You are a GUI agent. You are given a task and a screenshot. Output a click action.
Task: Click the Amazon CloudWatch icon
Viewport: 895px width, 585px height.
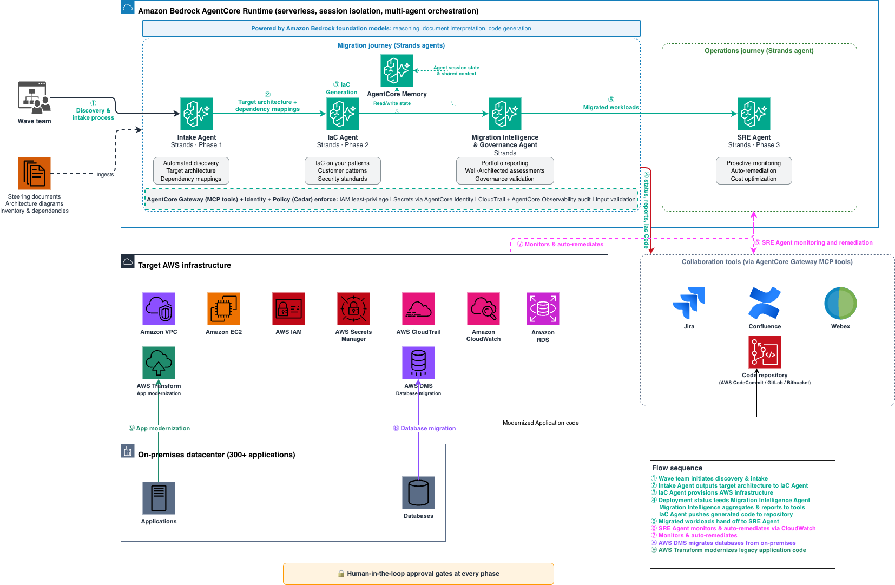(x=483, y=308)
